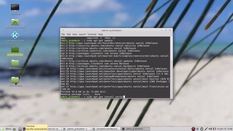233x131 pixels.
Task: Select the BOOKworm desktop folder
Action: point(15,65)
